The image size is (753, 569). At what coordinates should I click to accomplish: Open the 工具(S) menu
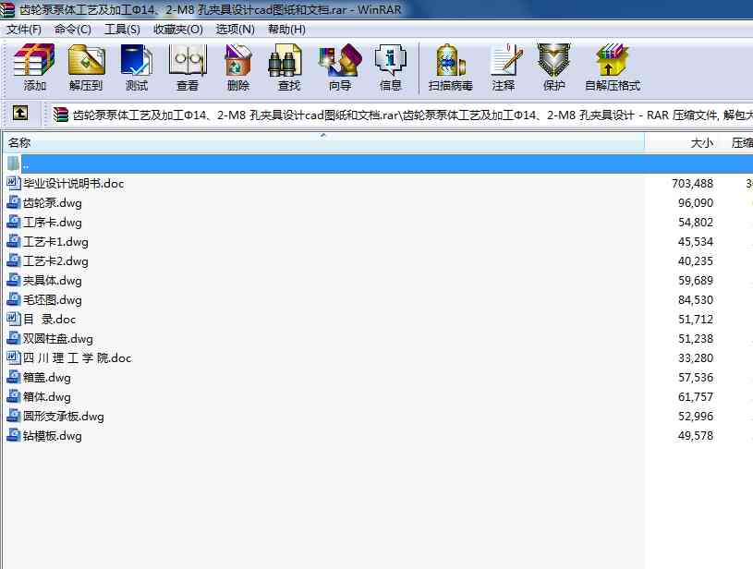tap(122, 29)
